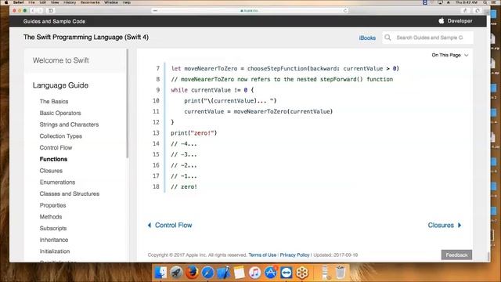Open TeamViewer from the Dock
Viewport: 501px width, 282px height.
click(287, 273)
